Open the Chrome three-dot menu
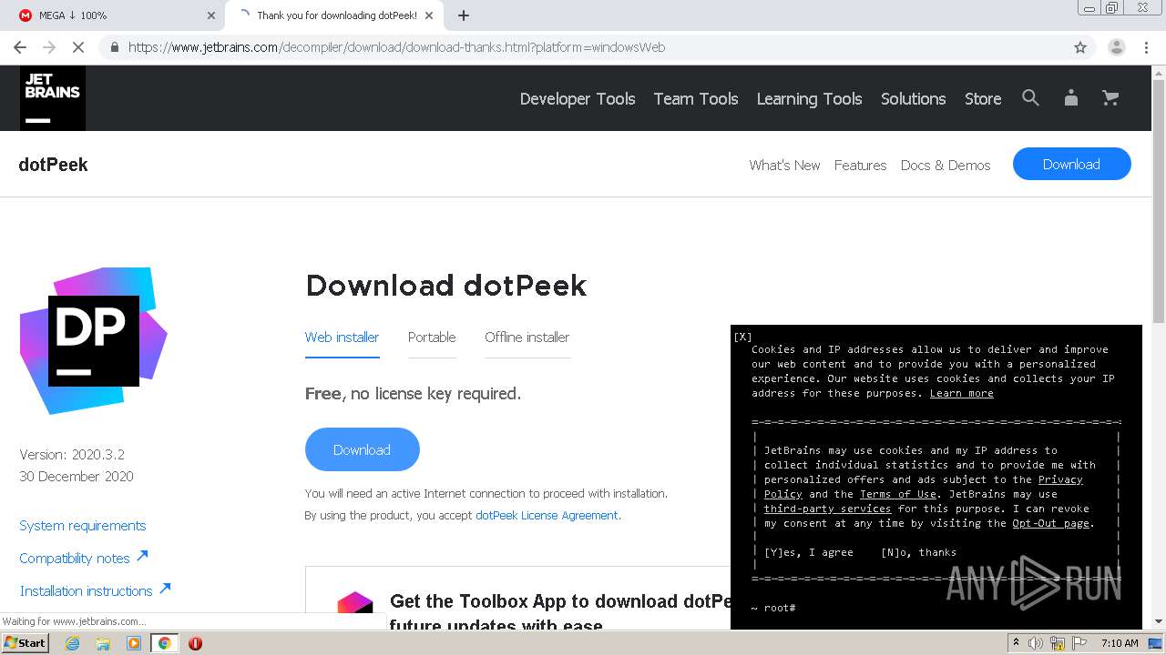This screenshot has width=1166, height=655. click(1146, 47)
